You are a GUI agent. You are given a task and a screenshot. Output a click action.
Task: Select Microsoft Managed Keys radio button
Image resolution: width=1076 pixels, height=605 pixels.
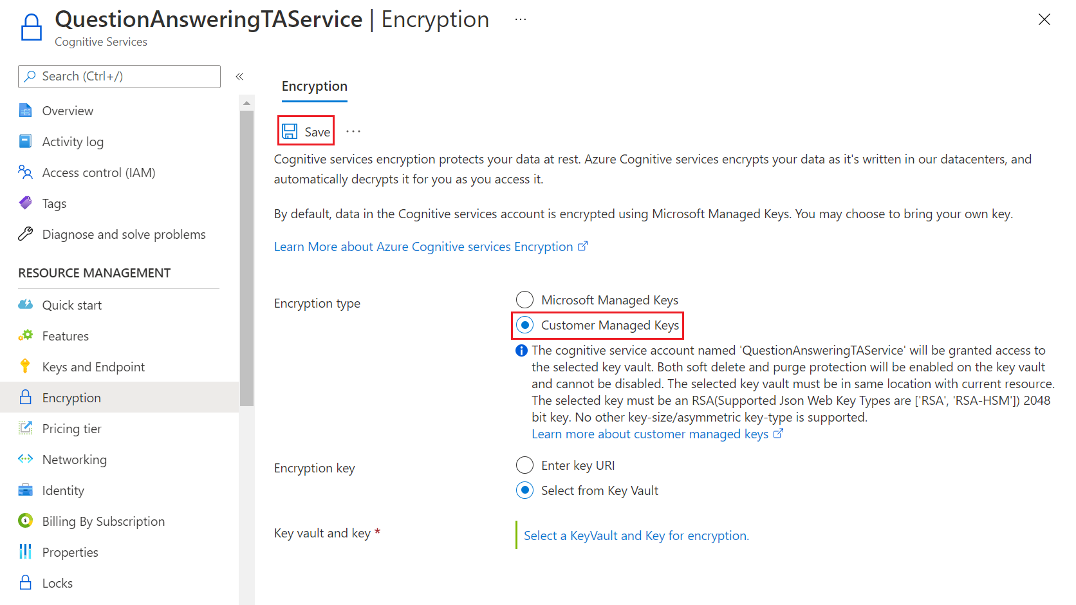[x=525, y=300]
